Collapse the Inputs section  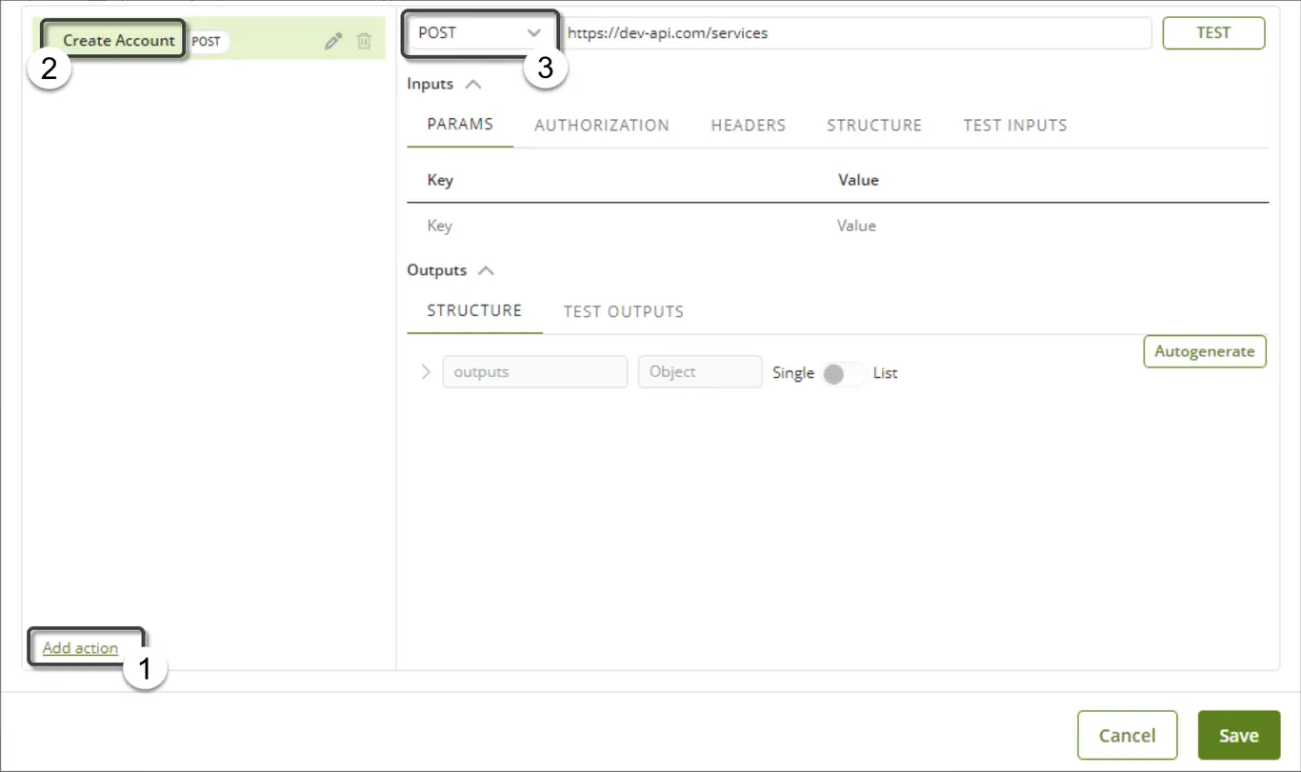coord(472,84)
